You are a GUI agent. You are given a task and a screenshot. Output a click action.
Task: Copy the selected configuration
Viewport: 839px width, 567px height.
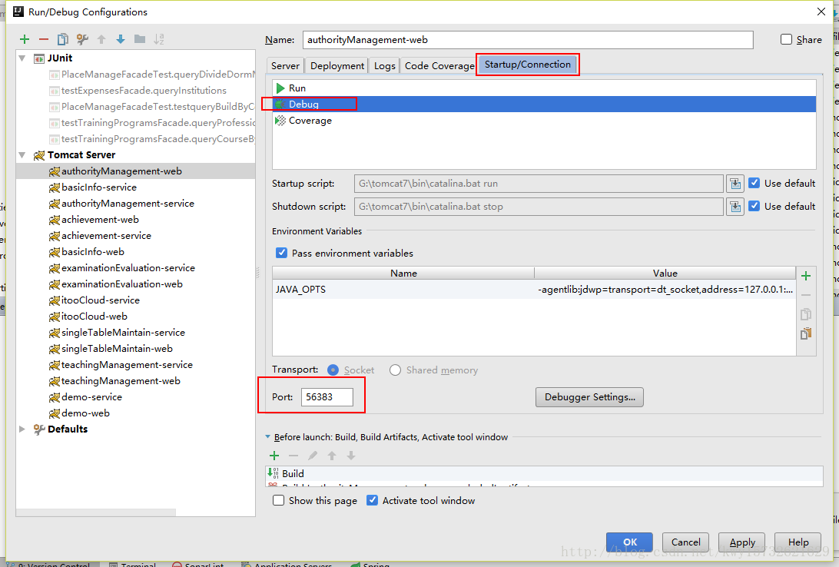click(x=62, y=39)
